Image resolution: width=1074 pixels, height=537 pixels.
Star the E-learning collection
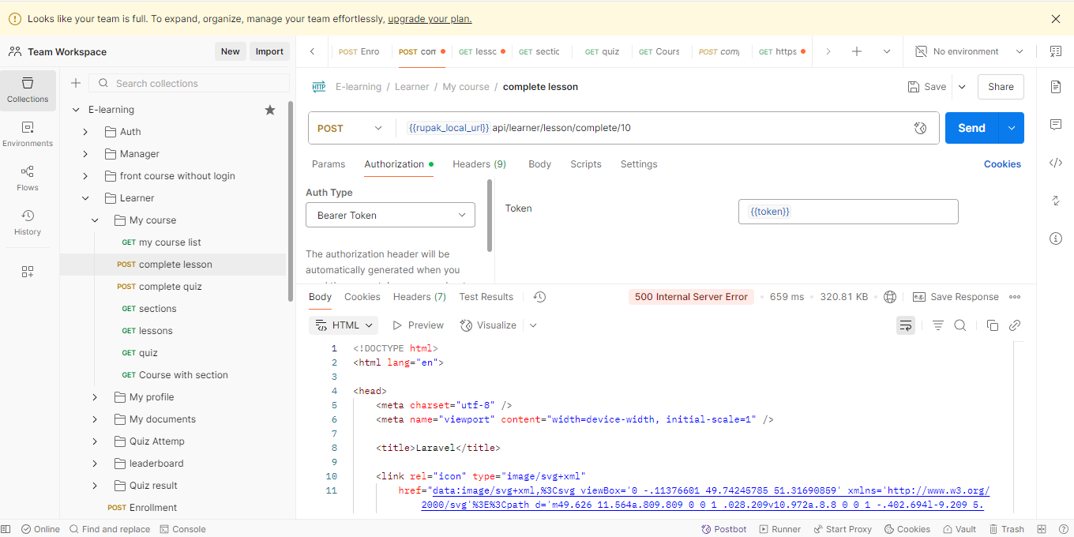[x=270, y=110]
